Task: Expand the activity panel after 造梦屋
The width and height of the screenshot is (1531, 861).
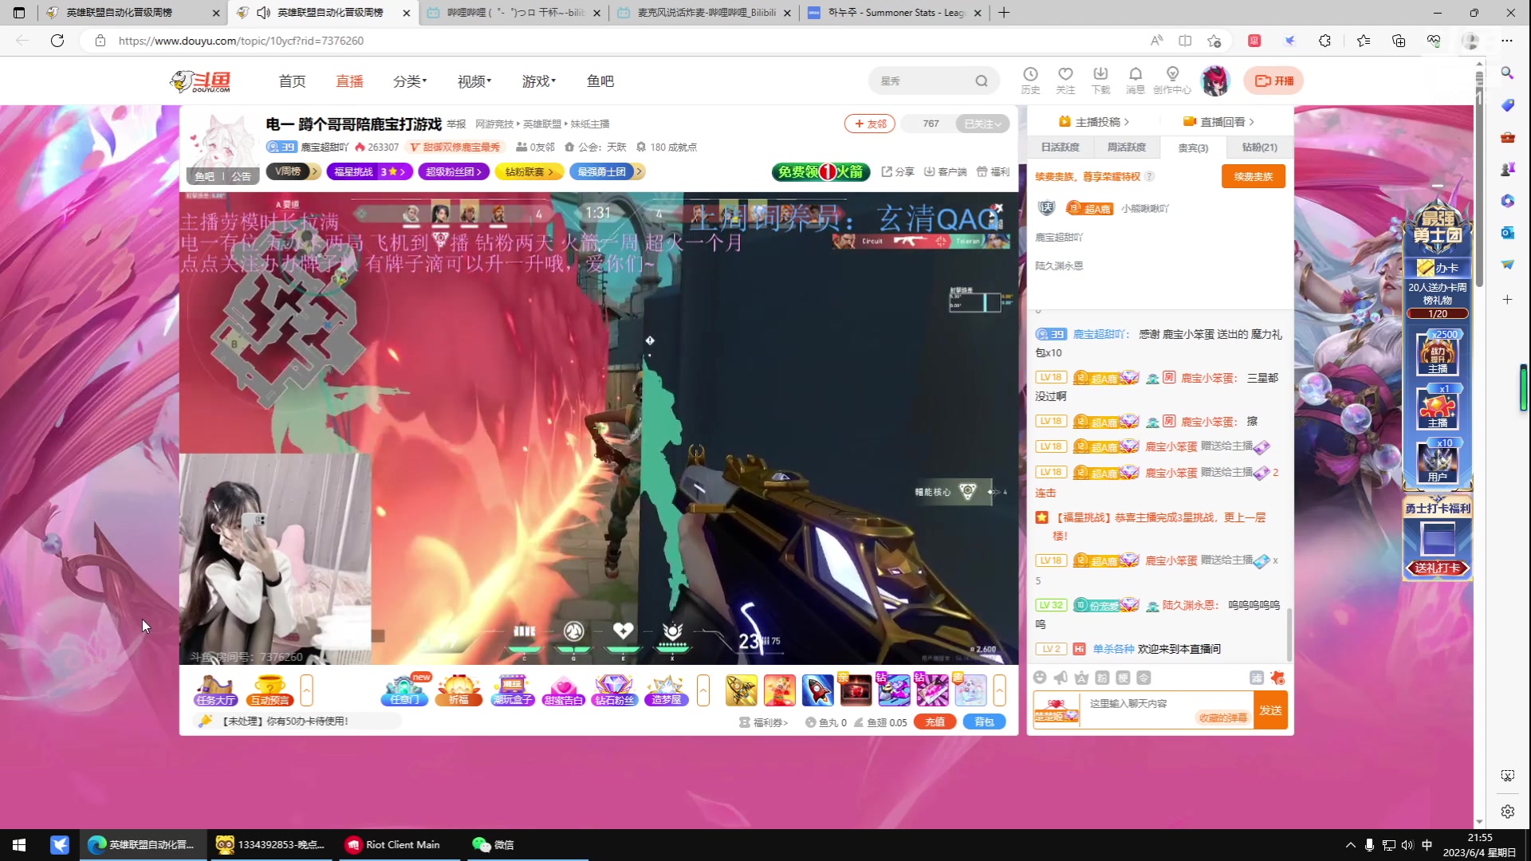Action: coord(703,690)
